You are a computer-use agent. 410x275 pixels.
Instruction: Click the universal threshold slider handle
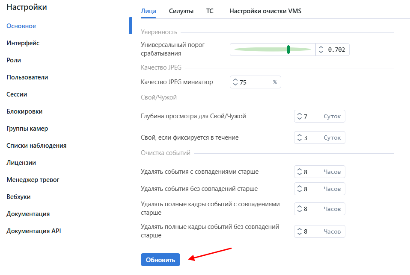(x=288, y=50)
